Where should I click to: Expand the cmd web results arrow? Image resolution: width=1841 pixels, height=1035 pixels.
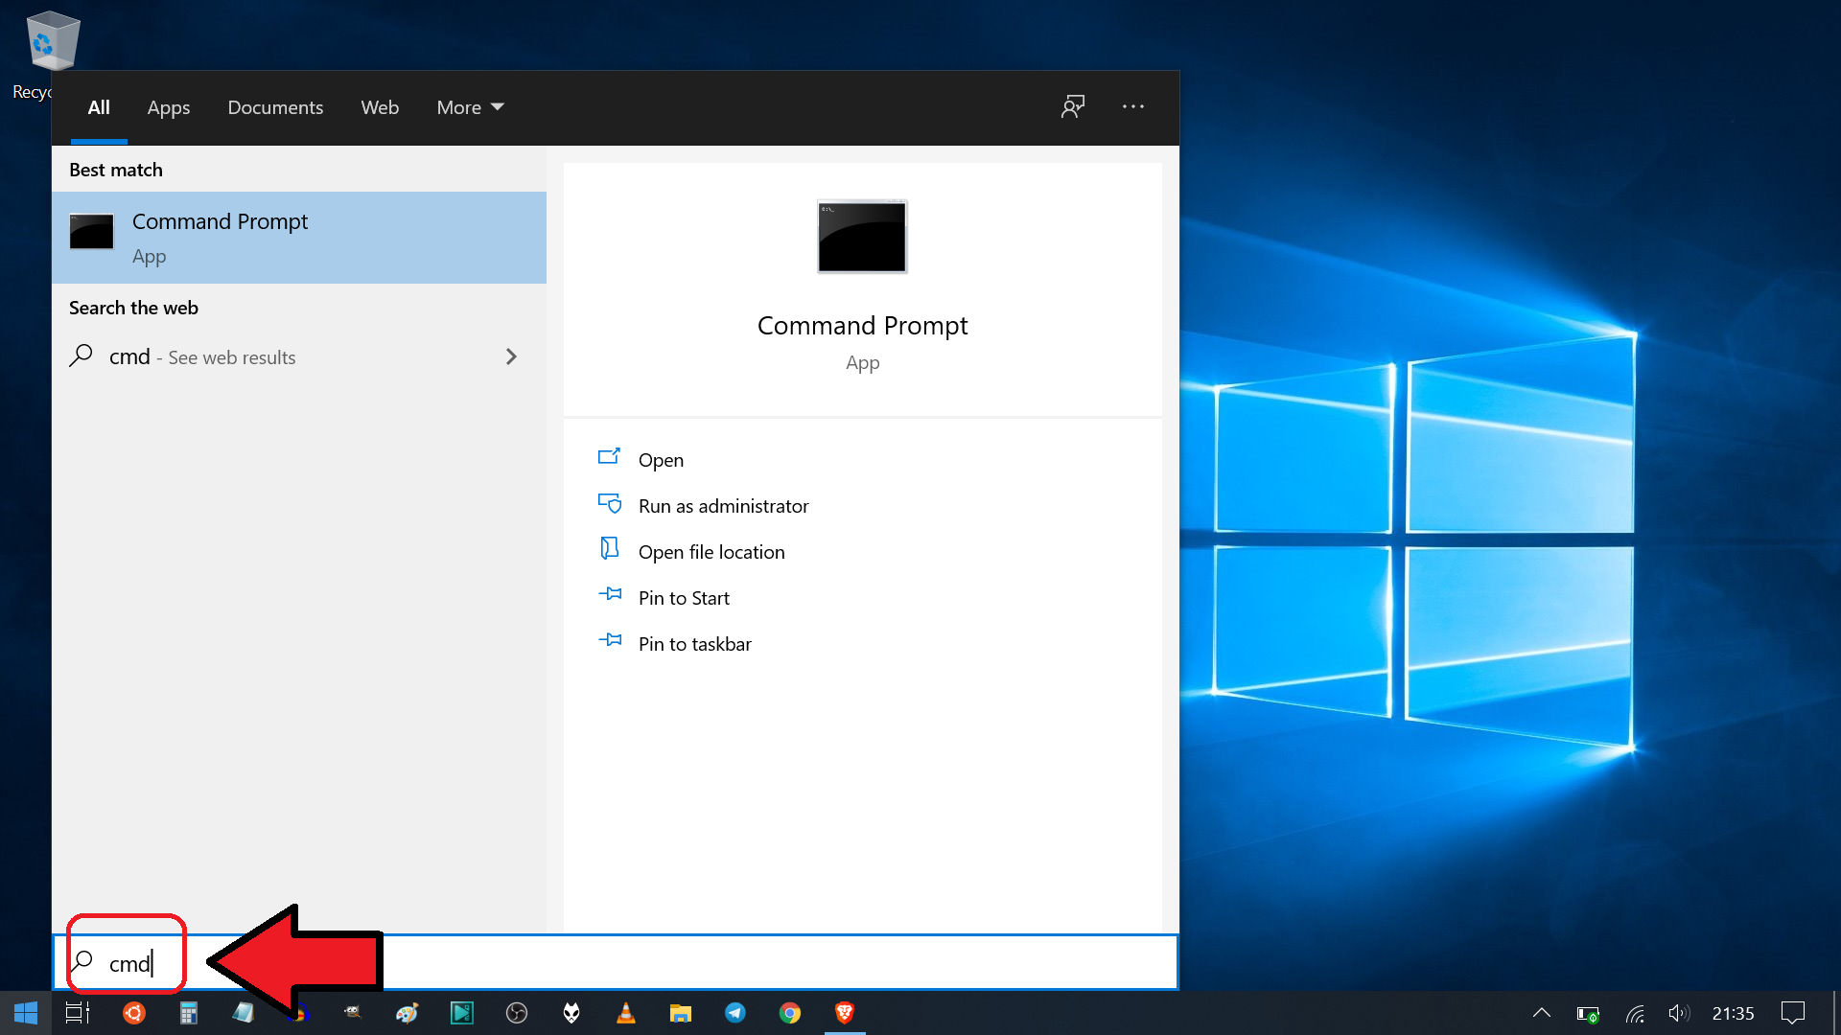click(x=511, y=356)
